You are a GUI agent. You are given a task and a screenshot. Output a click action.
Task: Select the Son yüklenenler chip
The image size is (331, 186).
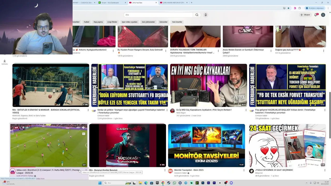[148, 22]
